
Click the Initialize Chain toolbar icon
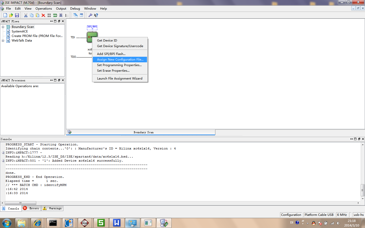click(x=55, y=15)
